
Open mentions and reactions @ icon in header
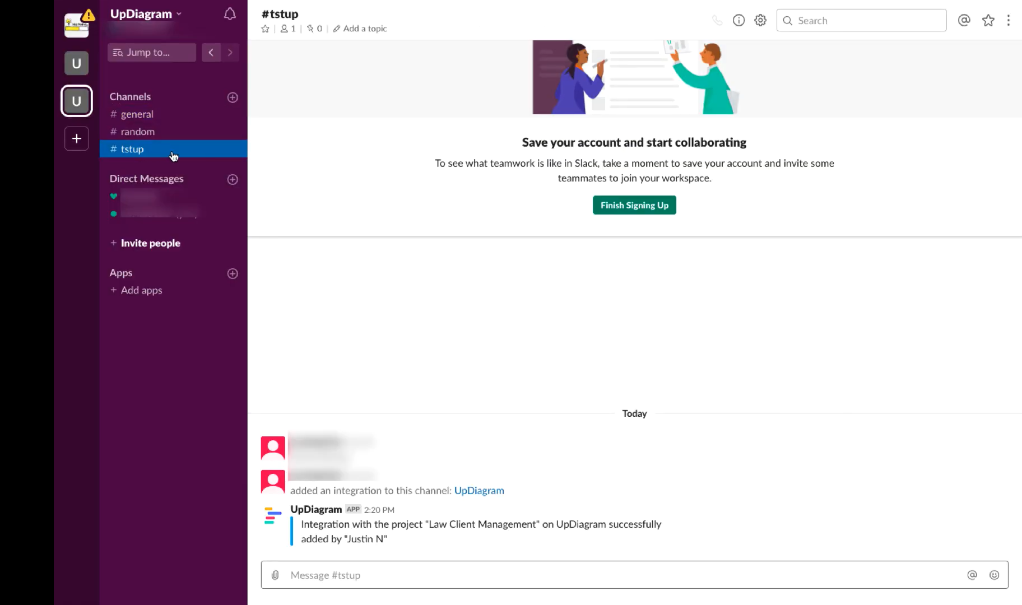[x=964, y=21]
